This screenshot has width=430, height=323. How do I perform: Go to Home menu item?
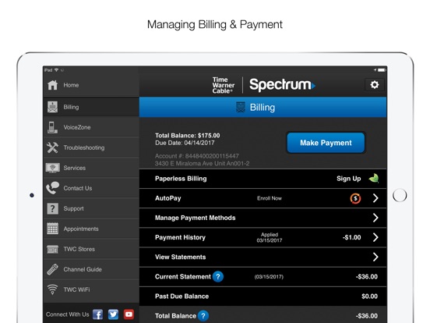91,85
